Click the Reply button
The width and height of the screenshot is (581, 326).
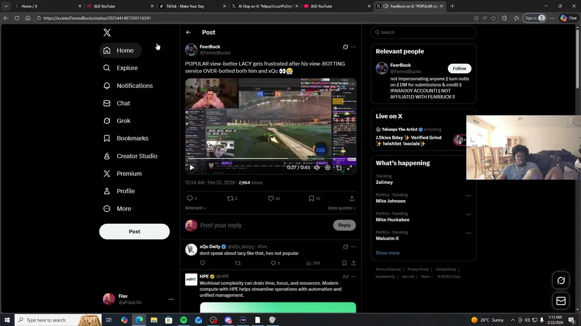[x=345, y=225]
